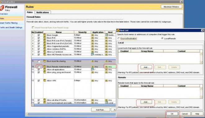Click the rule icon for Block local file sharing

pos(45,61)
